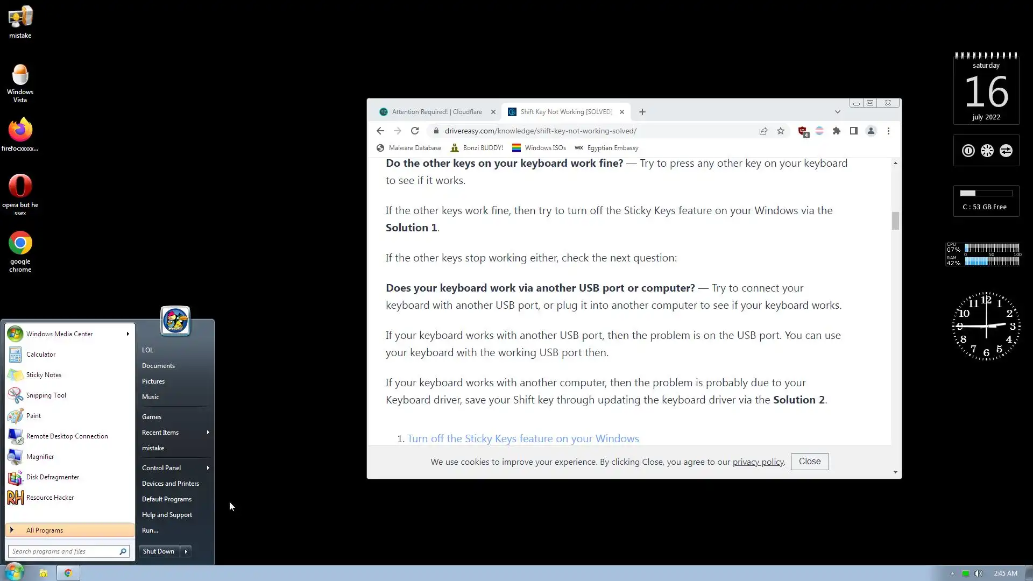Bookmark this page with star icon

(781, 131)
